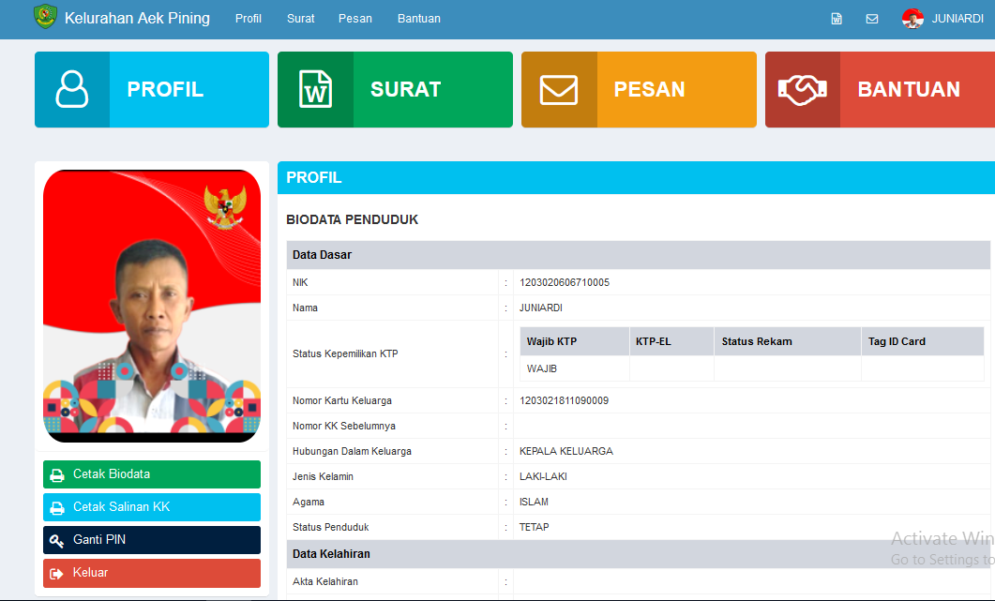The width and height of the screenshot is (995, 601).
Task: Open the document icon in top bar
Action: click(837, 19)
